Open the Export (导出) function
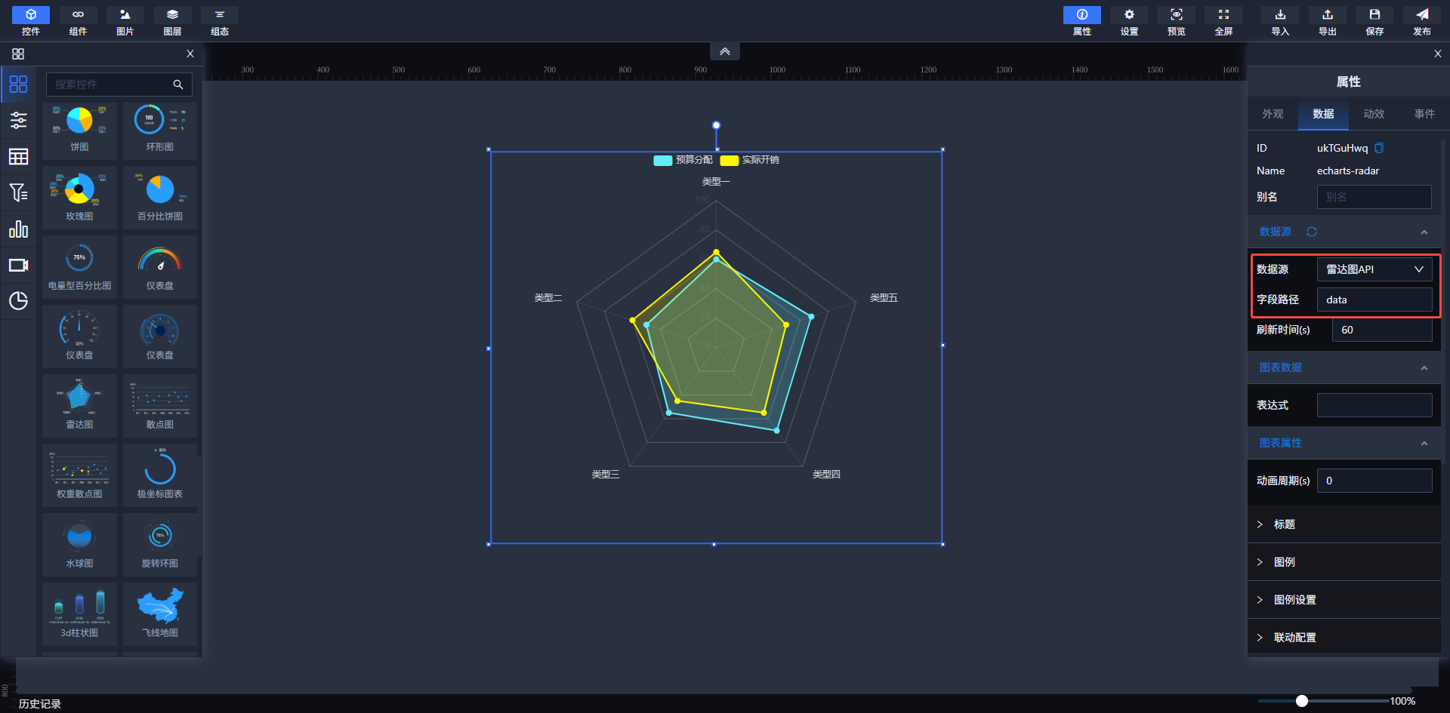The height and width of the screenshot is (713, 1450). [1327, 21]
